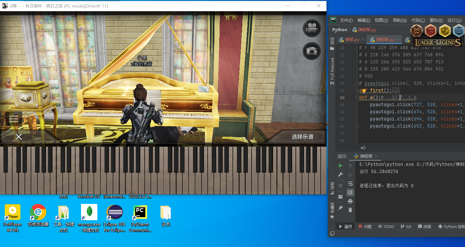Toggle scroll-to-end in run console
This screenshot has height=247, width=465.
[350, 192]
